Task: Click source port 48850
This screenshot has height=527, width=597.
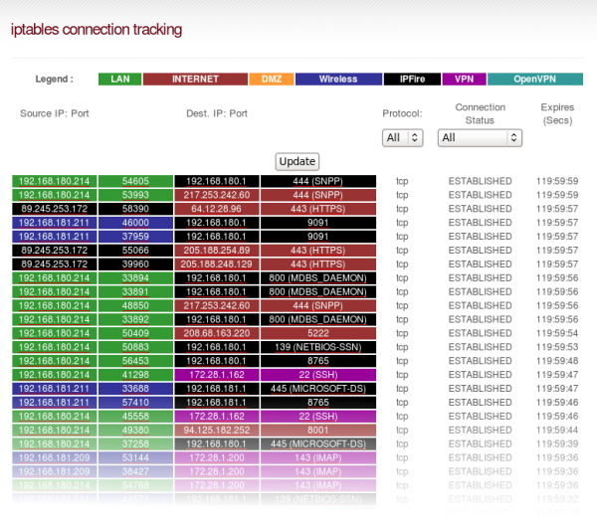Action: (x=135, y=305)
